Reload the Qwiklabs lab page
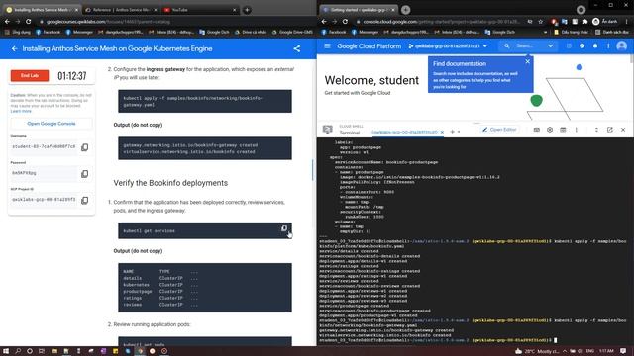This screenshot has width=634, height=356. pyautogui.click(x=29, y=22)
